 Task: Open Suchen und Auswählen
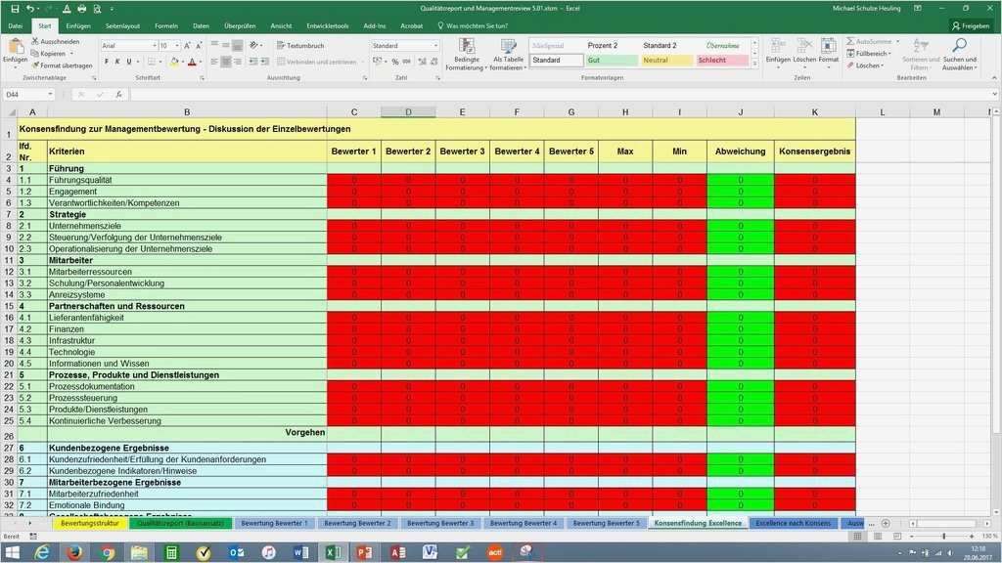pos(959,55)
